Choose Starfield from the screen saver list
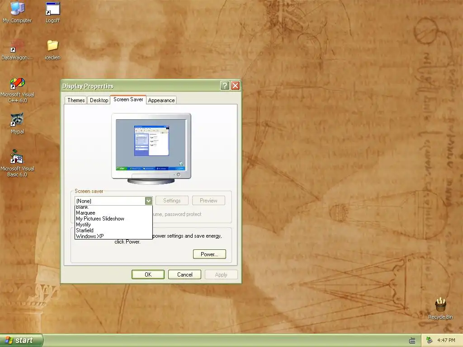This screenshot has height=347, width=463. (x=113, y=230)
